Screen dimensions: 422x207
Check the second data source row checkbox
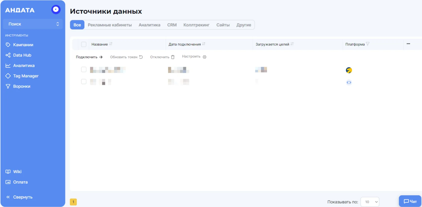click(x=84, y=82)
